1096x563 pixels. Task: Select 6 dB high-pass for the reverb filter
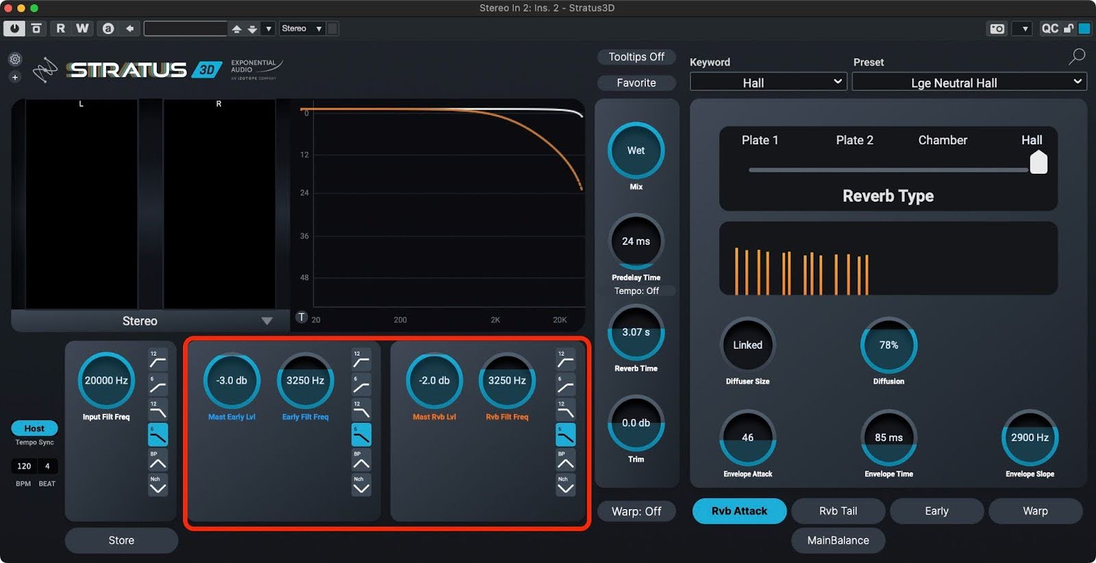[x=565, y=384]
